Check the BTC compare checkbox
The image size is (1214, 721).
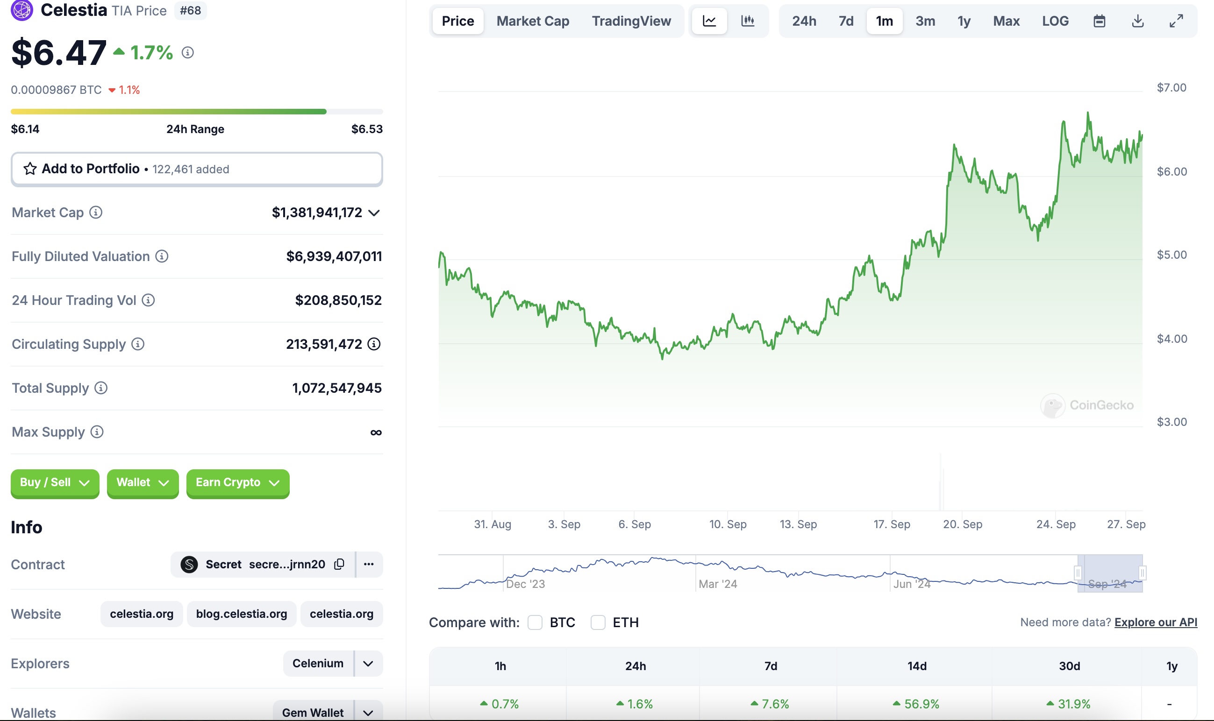coord(535,622)
